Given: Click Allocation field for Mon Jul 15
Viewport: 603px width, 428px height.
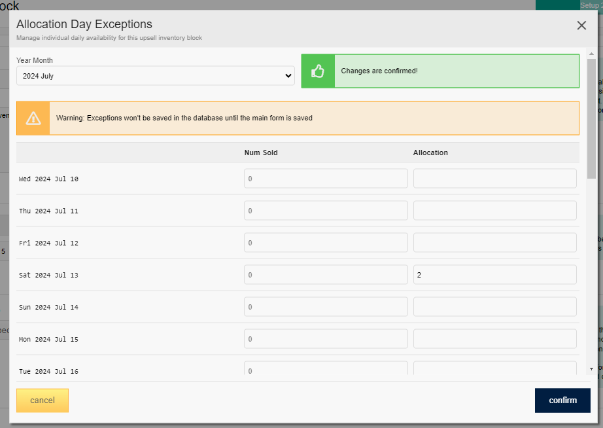Looking at the screenshot, I should [x=495, y=339].
